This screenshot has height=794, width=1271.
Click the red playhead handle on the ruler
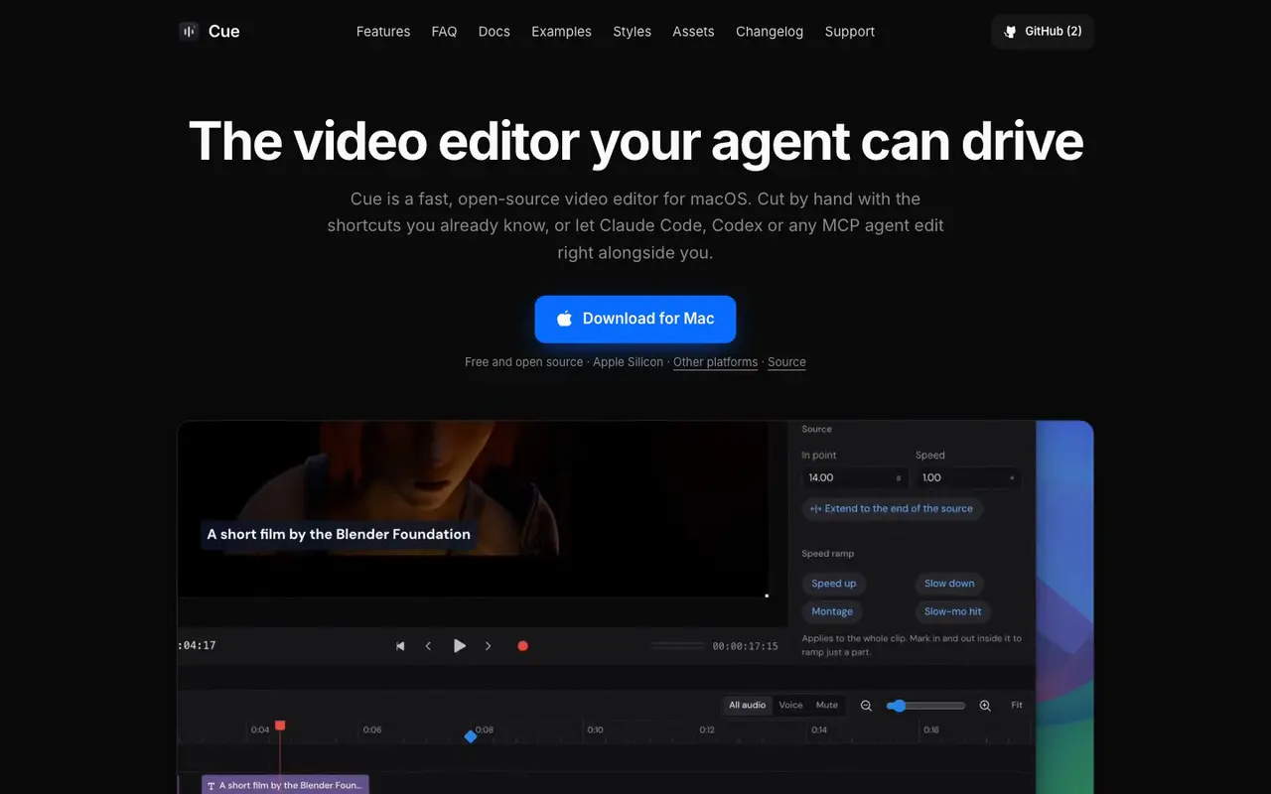[x=280, y=726]
